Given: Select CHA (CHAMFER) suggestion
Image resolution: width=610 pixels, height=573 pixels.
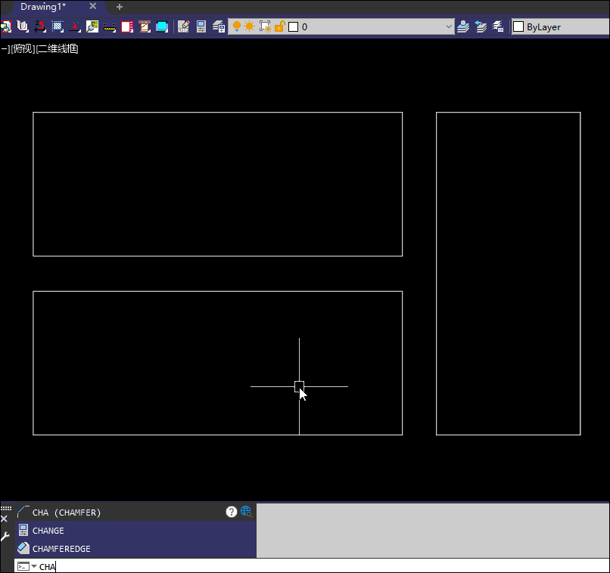Looking at the screenshot, I should tap(135, 513).
